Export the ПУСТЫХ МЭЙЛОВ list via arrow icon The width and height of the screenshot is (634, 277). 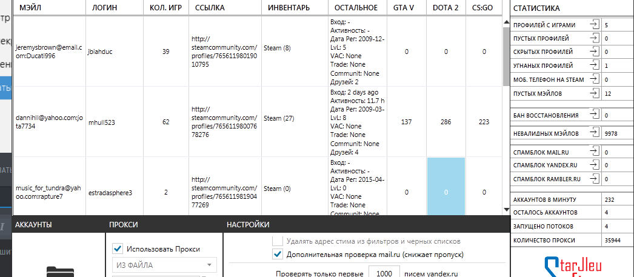tap(593, 93)
